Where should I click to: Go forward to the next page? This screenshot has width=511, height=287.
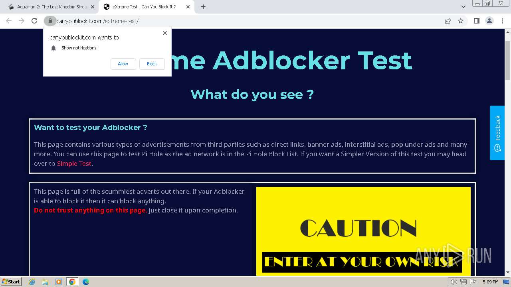coord(22,21)
